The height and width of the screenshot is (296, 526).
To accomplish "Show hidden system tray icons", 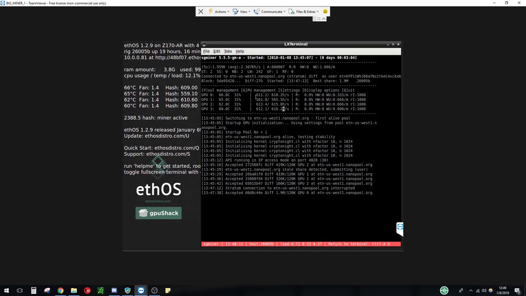I will coord(471,291).
